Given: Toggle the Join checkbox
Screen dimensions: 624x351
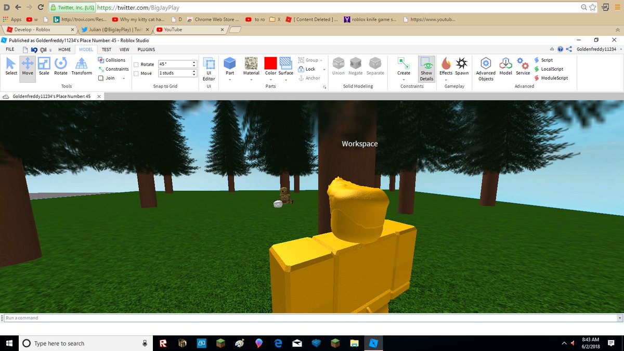Looking at the screenshot, I should (101, 78).
